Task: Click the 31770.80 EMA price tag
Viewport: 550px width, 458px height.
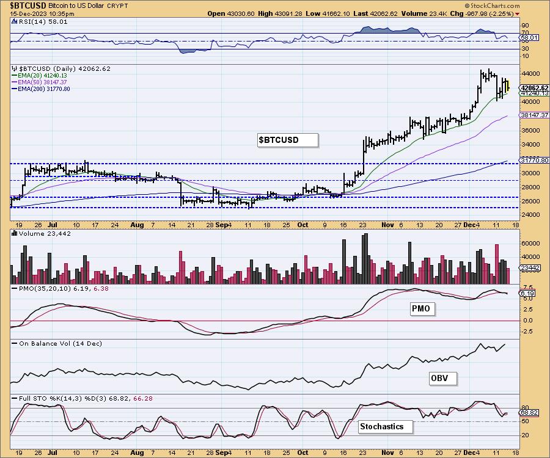Action: [x=534, y=160]
